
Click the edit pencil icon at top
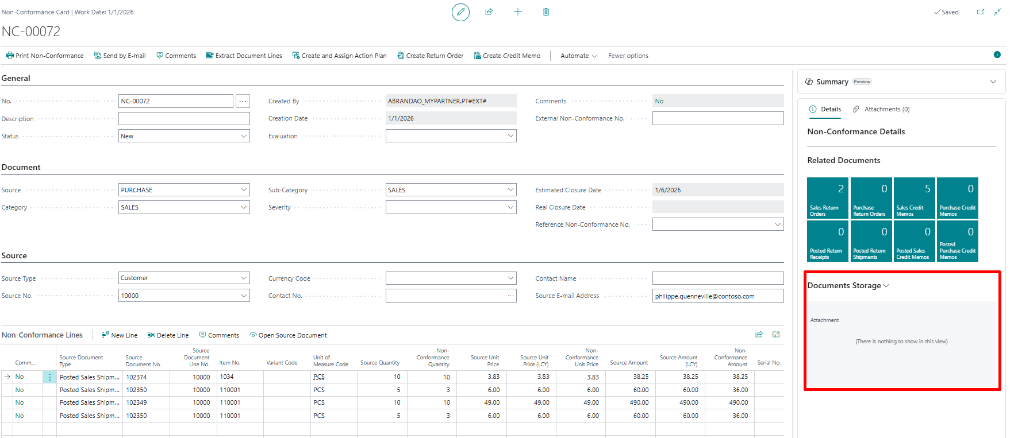pyautogui.click(x=460, y=12)
